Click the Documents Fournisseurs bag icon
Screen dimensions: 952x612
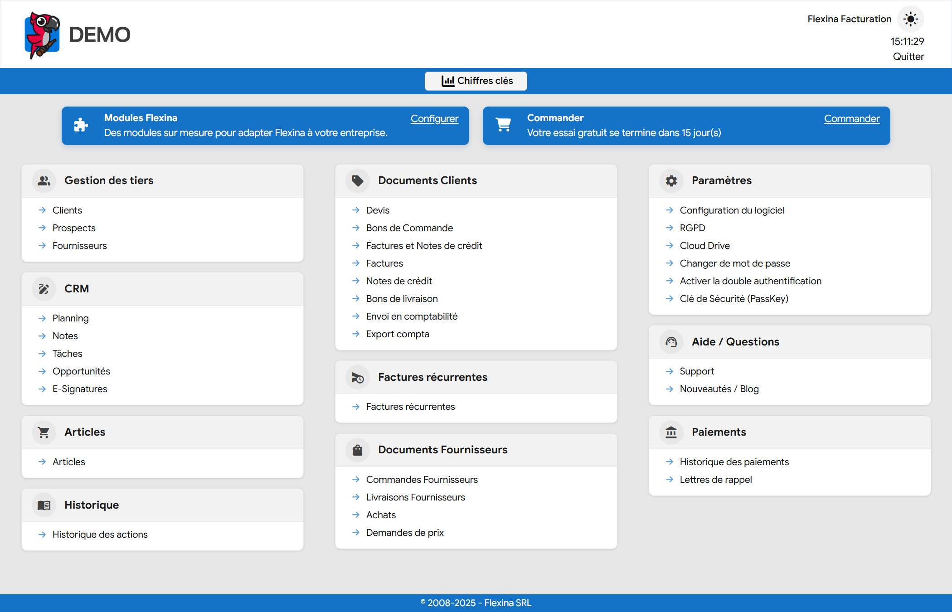(358, 450)
